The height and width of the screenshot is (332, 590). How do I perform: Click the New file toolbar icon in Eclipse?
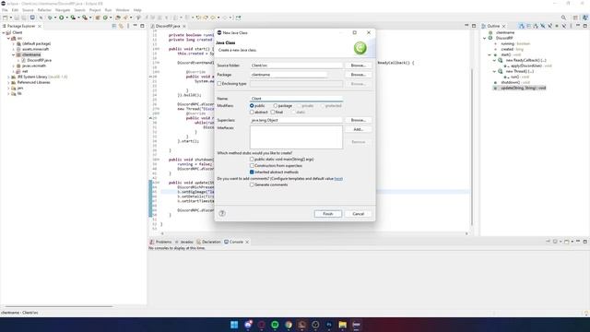click(x=6, y=18)
